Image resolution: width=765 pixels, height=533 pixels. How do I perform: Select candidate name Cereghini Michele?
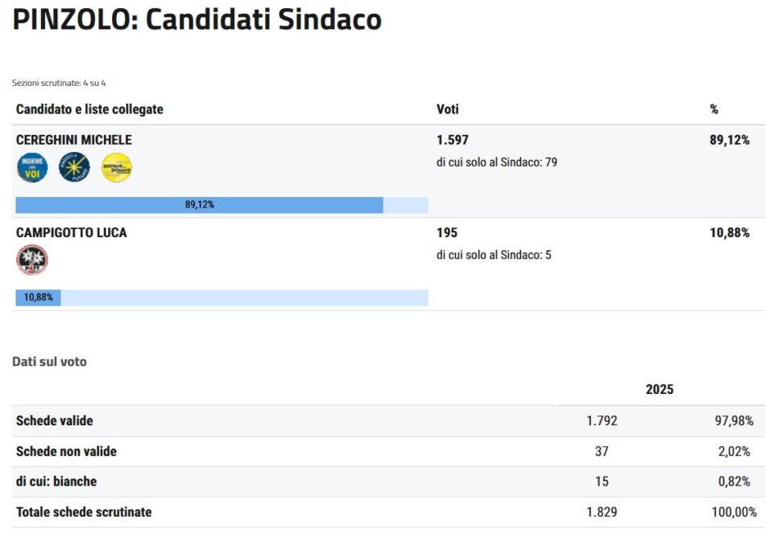[x=74, y=140]
